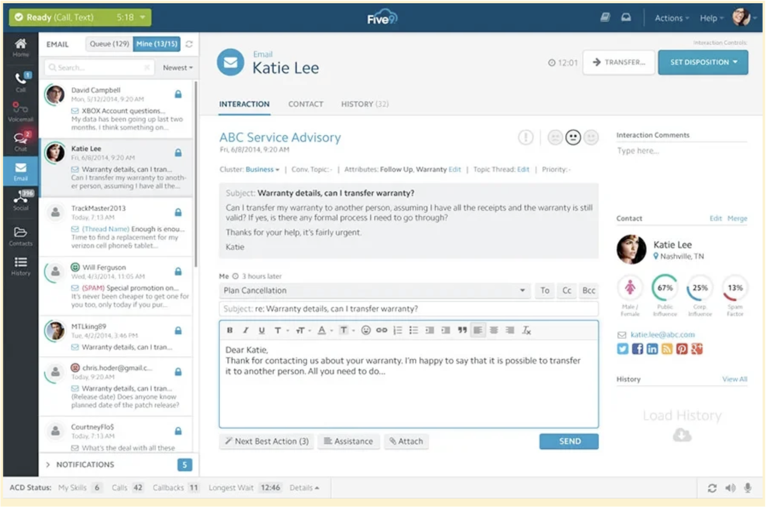
Task: Toggle bold formatting in the editor
Action: tap(230, 330)
